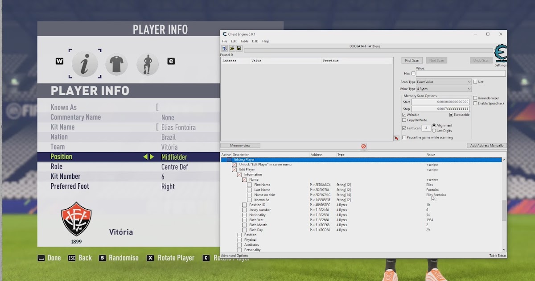Open the Help menu
535x281 pixels.
coord(266,41)
